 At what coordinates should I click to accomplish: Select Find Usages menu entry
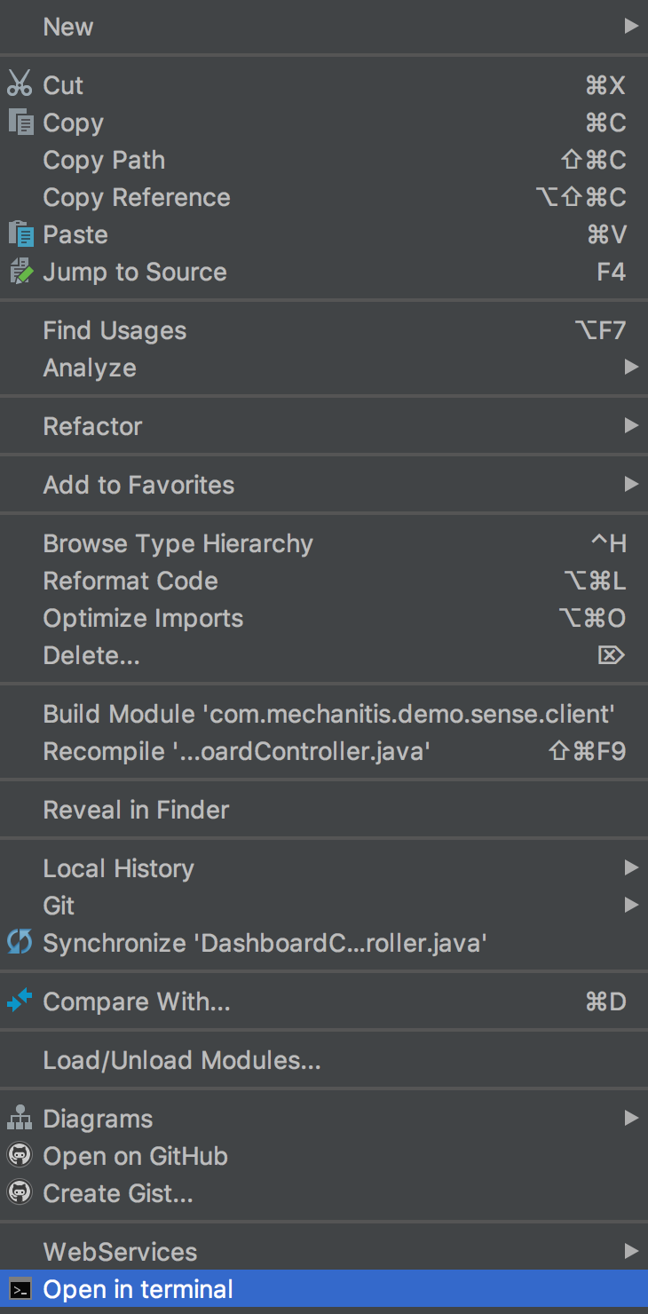click(x=324, y=330)
